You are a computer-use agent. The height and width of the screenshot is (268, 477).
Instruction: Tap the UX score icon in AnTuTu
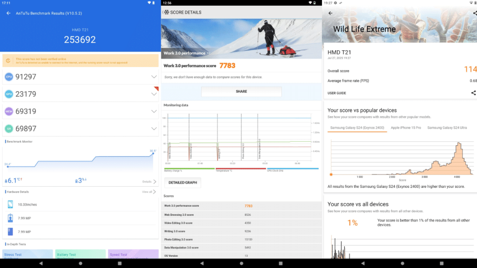tap(9, 129)
